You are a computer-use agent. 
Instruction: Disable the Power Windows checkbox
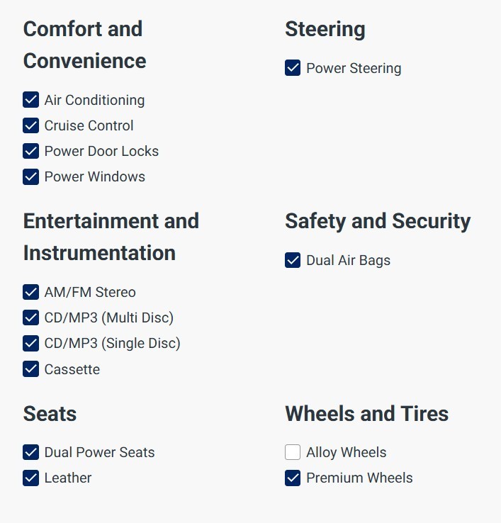pos(31,176)
